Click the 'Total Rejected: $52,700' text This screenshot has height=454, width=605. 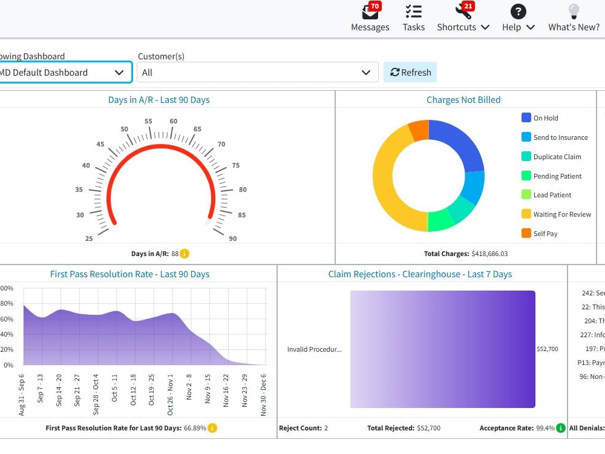click(x=404, y=428)
